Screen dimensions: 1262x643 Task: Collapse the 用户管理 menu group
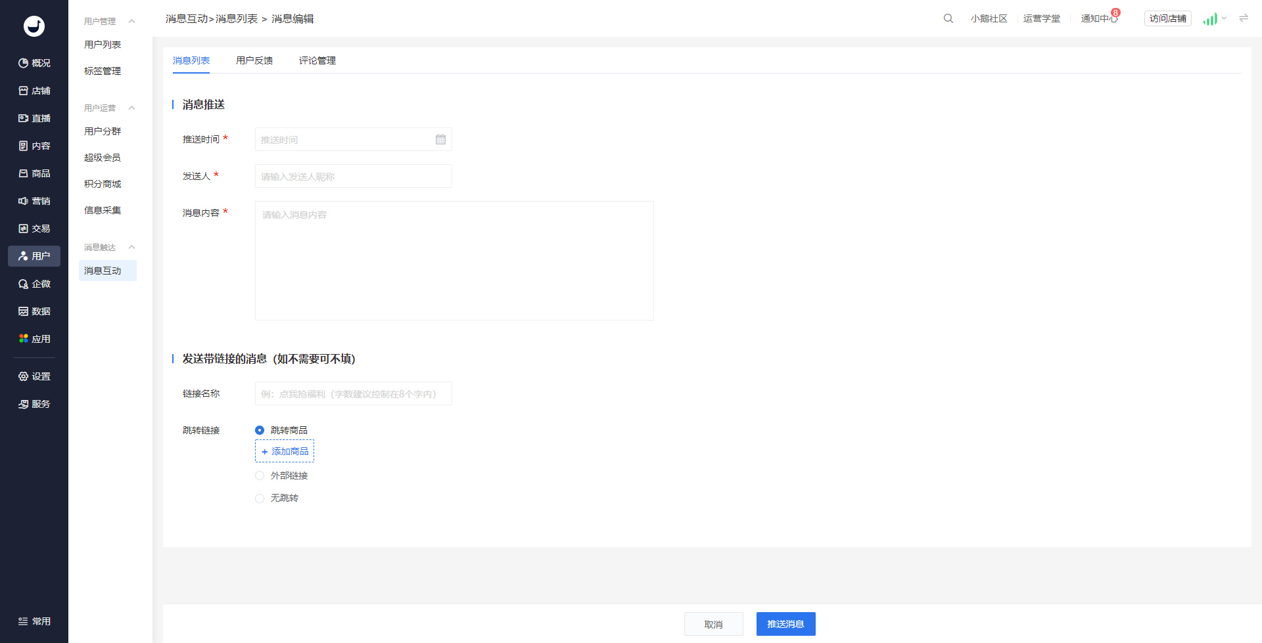coord(131,21)
